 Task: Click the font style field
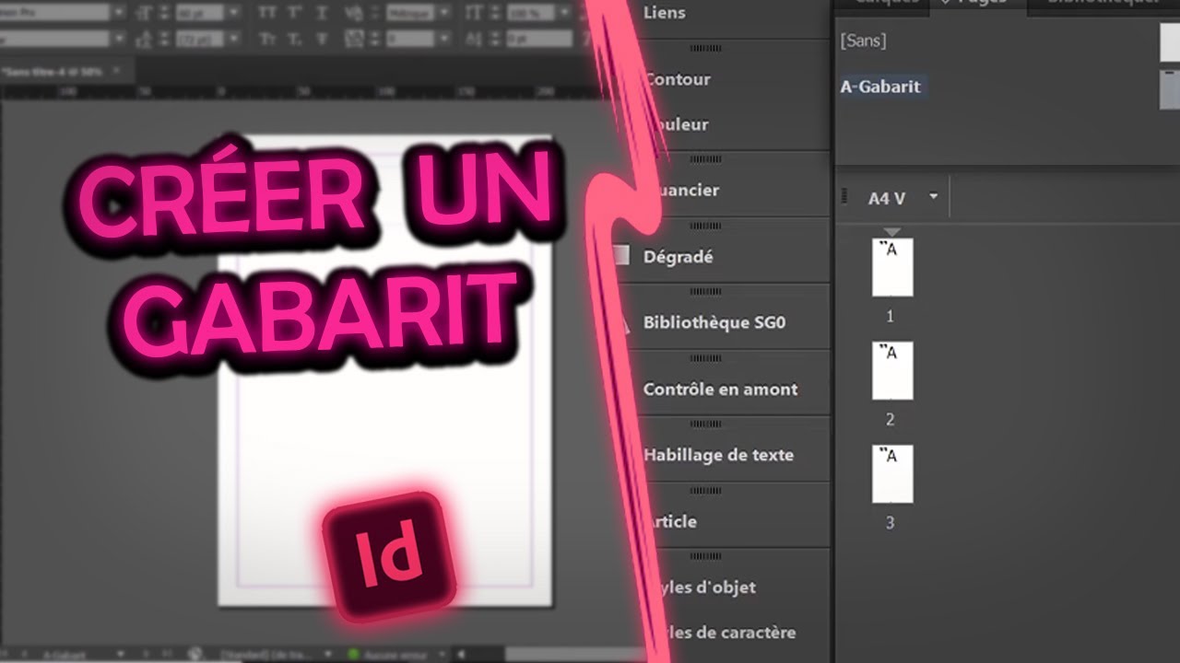[x=55, y=39]
